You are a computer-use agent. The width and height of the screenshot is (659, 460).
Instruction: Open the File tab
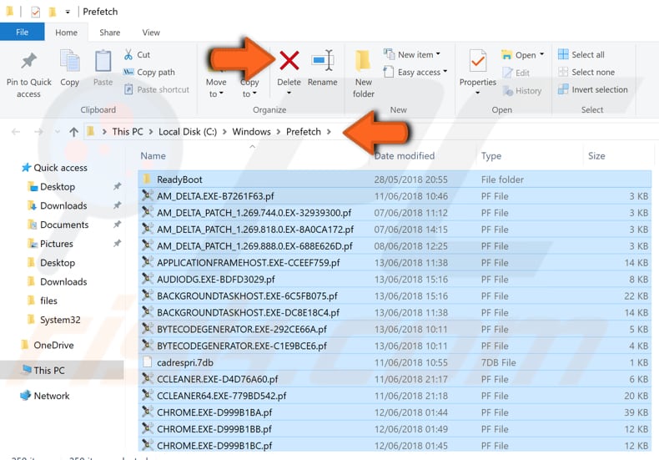coord(22,32)
